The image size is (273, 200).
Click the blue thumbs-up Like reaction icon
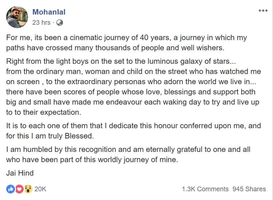[11, 189]
